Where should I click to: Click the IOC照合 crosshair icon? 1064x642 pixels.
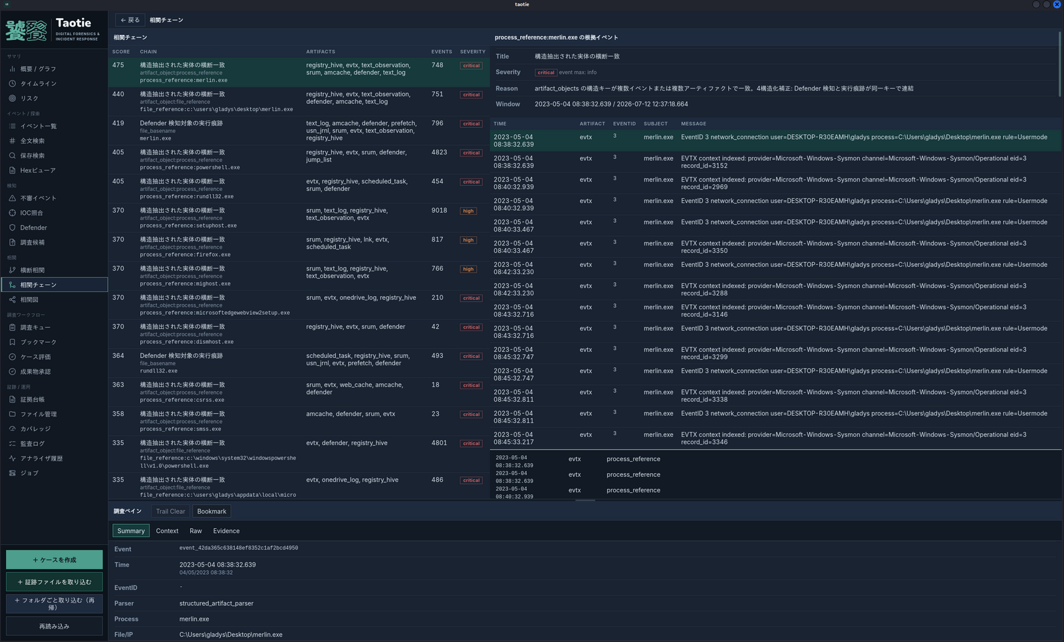[12, 212]
